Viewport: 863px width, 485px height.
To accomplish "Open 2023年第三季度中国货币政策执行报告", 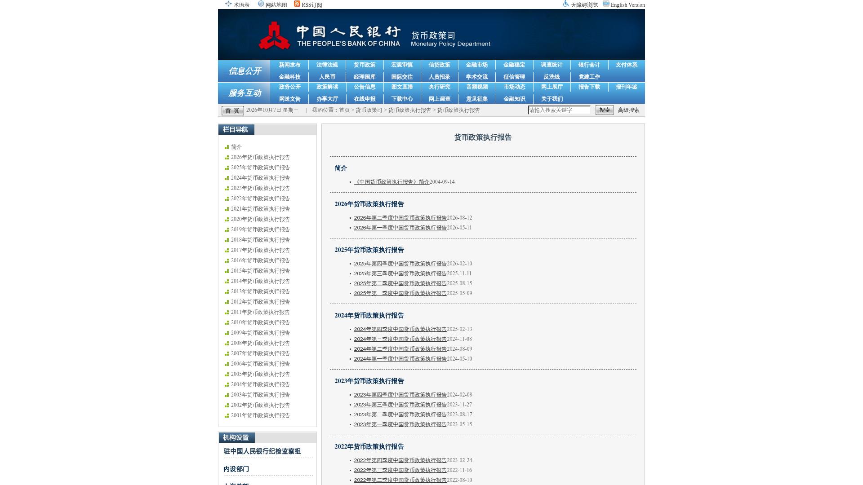I will 400,405.
